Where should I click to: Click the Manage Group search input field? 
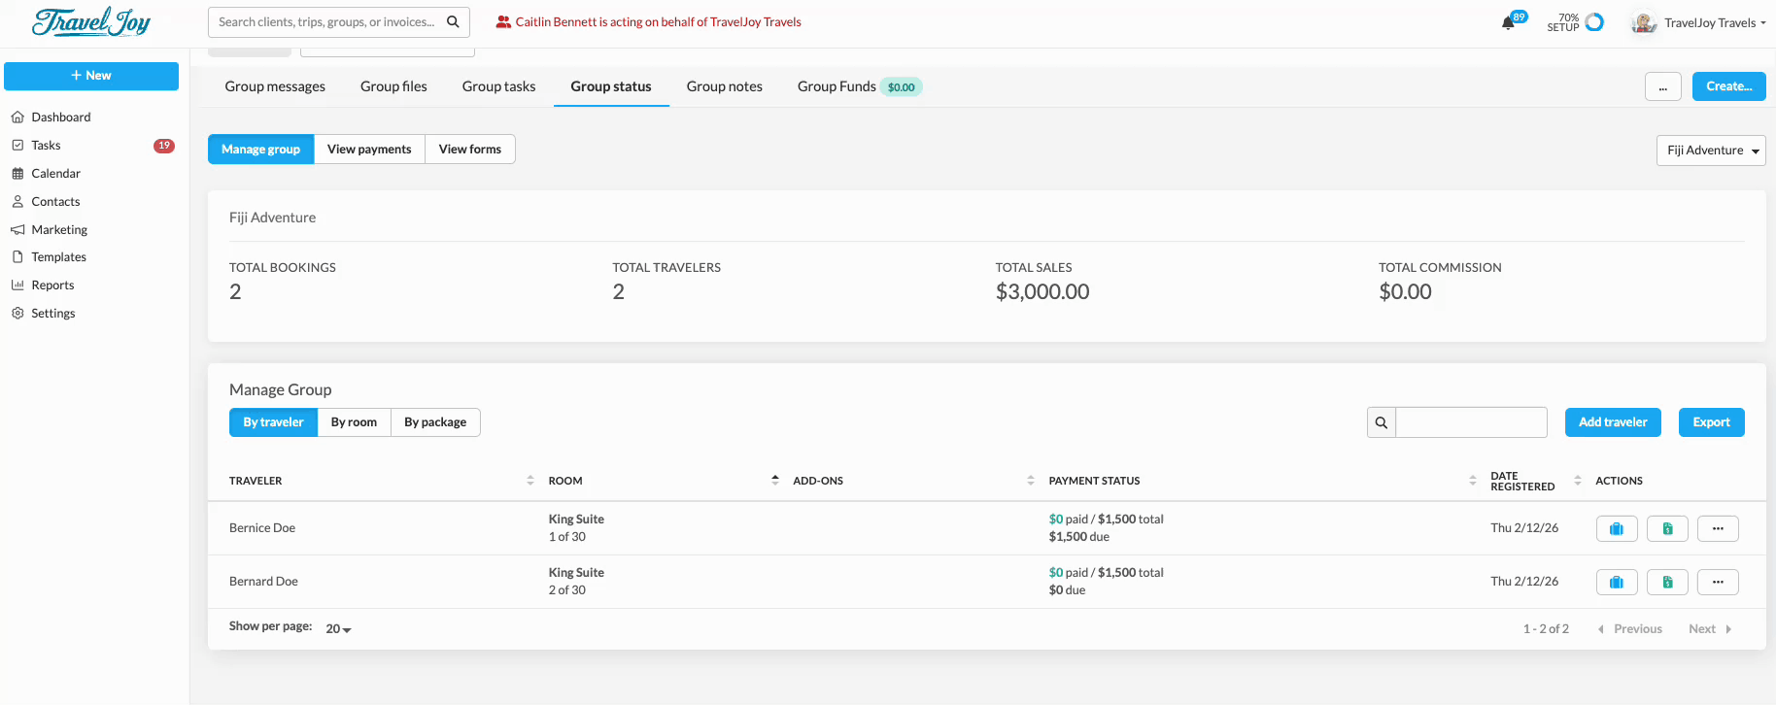point(1471,422)
